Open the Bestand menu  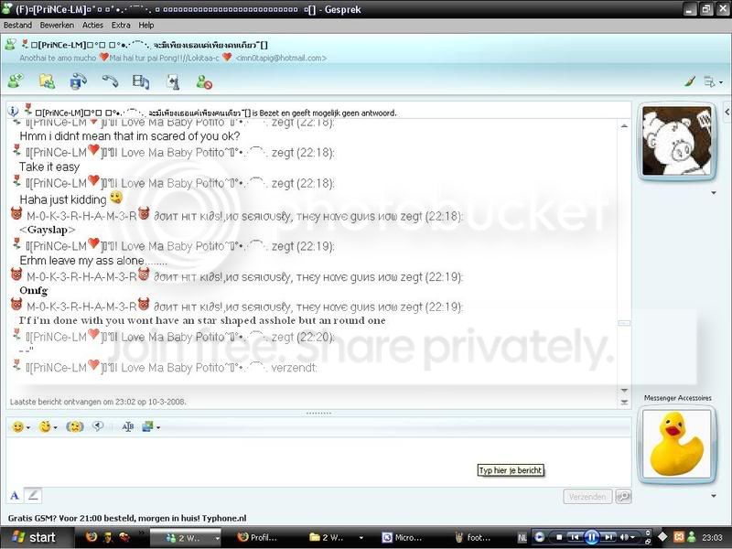click(17, 26)
